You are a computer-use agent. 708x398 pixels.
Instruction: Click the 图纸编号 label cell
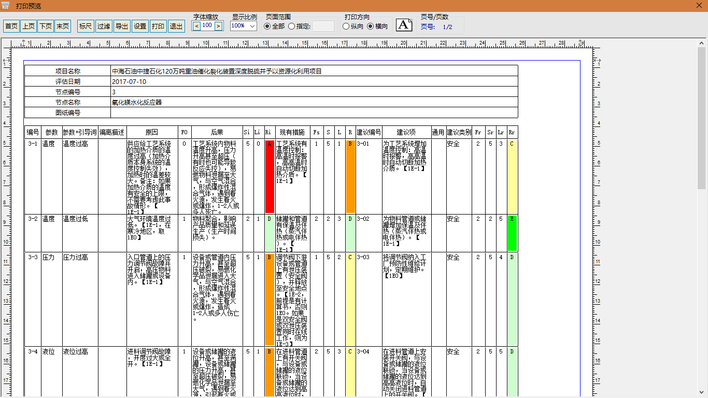click(68, 112)
